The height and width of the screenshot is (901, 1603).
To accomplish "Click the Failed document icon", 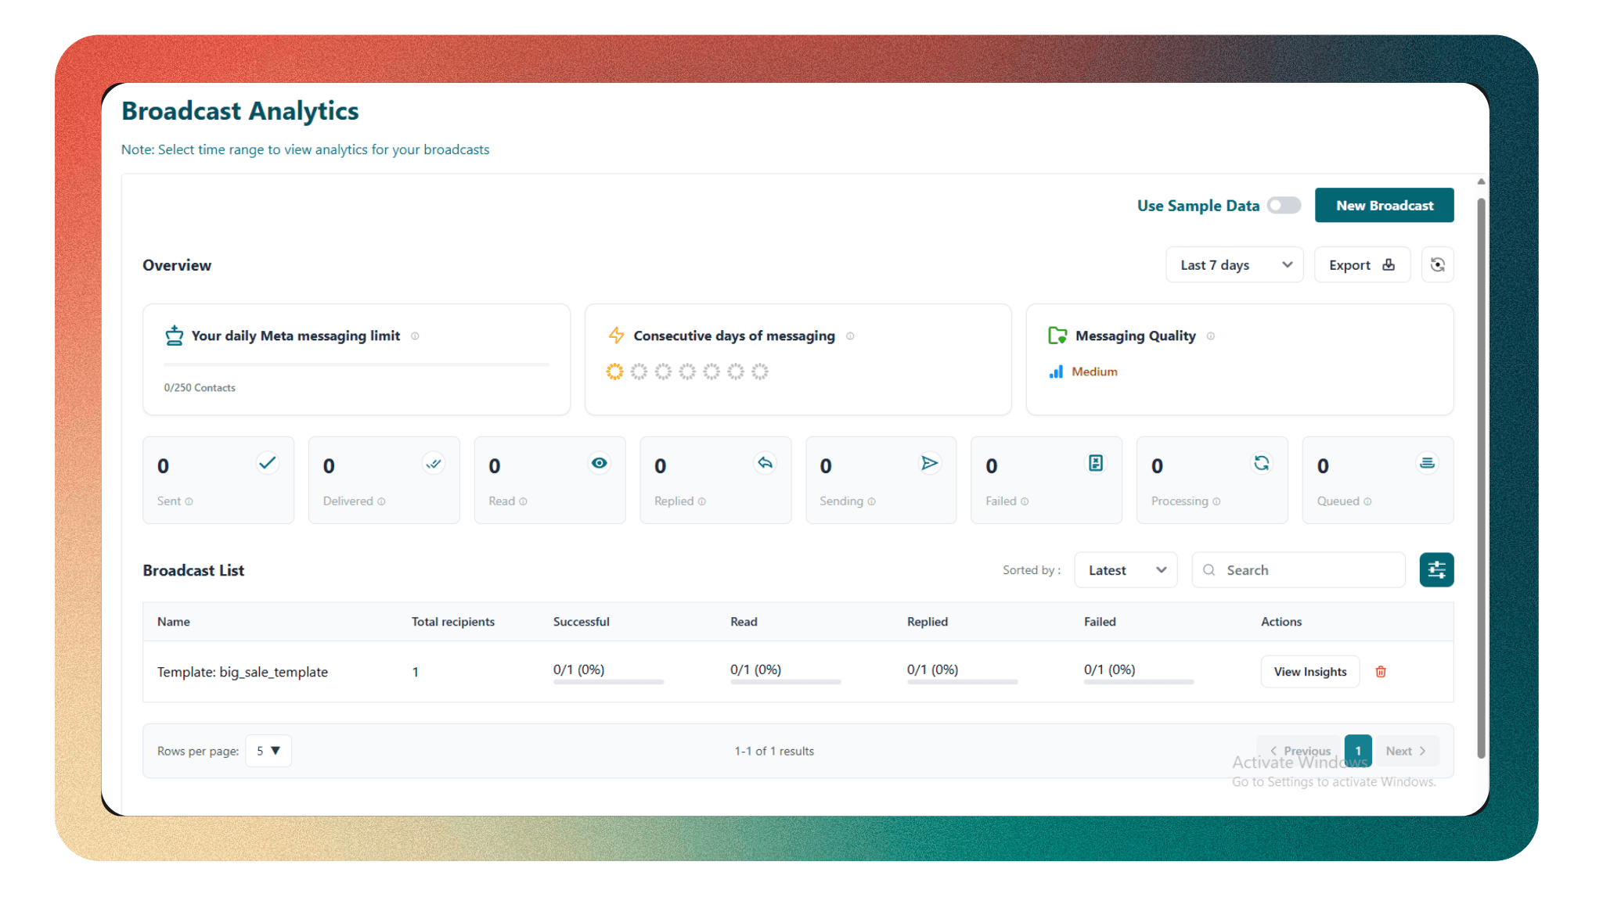I will tap(1096, 463).
